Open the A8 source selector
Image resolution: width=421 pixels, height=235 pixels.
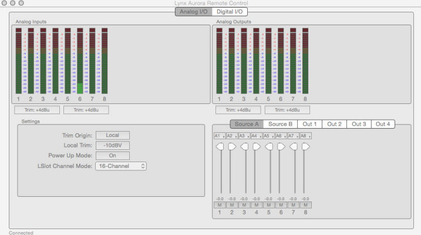pyautogui.click(x=306, y=136)
